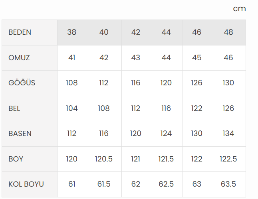
Task: Click KOL BOYU value 63.5 cell
Action: [x=228, y=184]
